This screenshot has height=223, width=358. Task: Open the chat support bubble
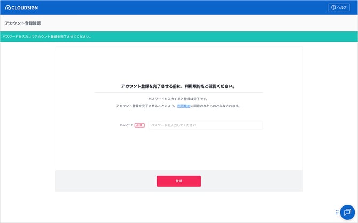[x=347, y=212]
